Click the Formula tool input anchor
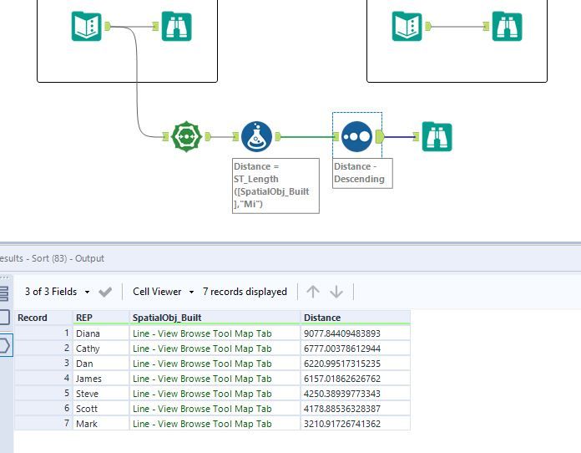Viewport: 581px width, 453px height. tap(235, 136)
